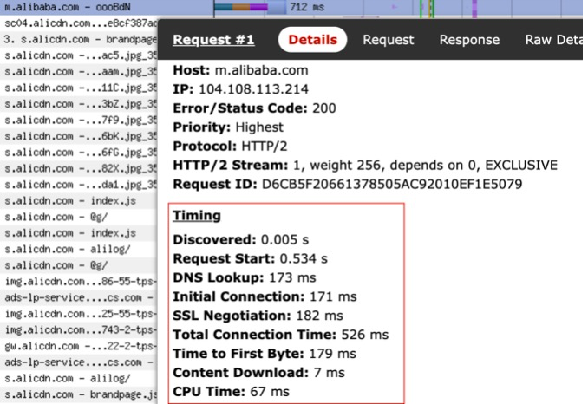588x404 pixels.
Task: Click the Content Download: 7 ms line
Action: coord(258,373)
